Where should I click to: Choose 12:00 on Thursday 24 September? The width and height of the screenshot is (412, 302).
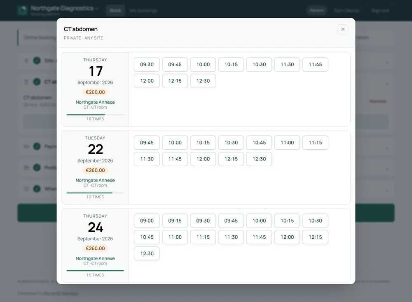pyautogui.click(x=287, y=237)
